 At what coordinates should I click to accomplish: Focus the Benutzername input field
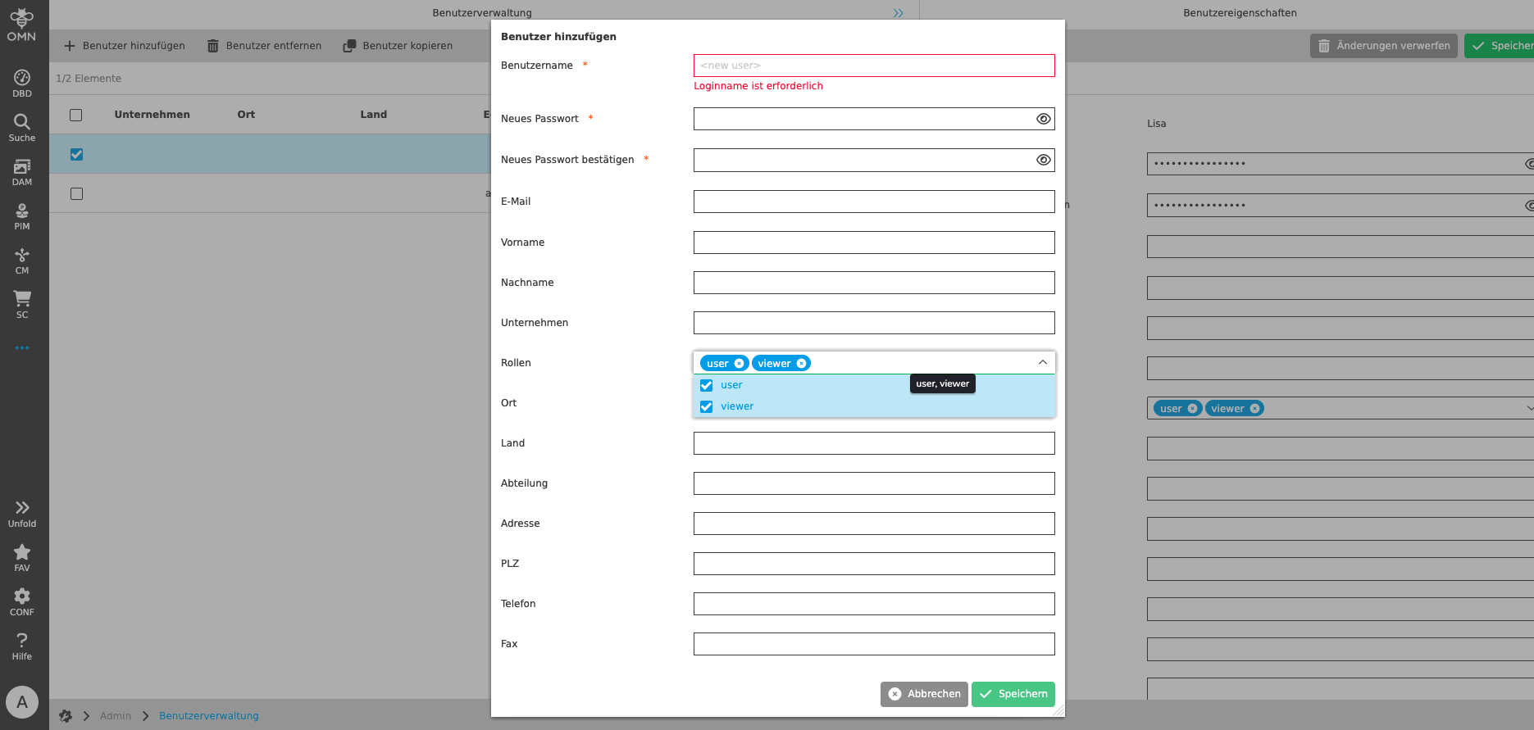pyautogui.click(x=874, y=66)
